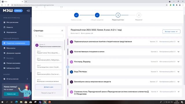
Task: Open a new browser tab
Action: (x=26, y=2)
